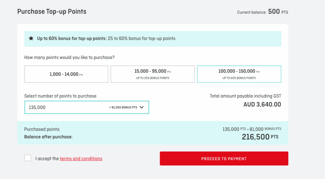Click the 'Up to 60% bonus' banner text
325x180 pixels.
pyautogui.click(x=106, y=38)
